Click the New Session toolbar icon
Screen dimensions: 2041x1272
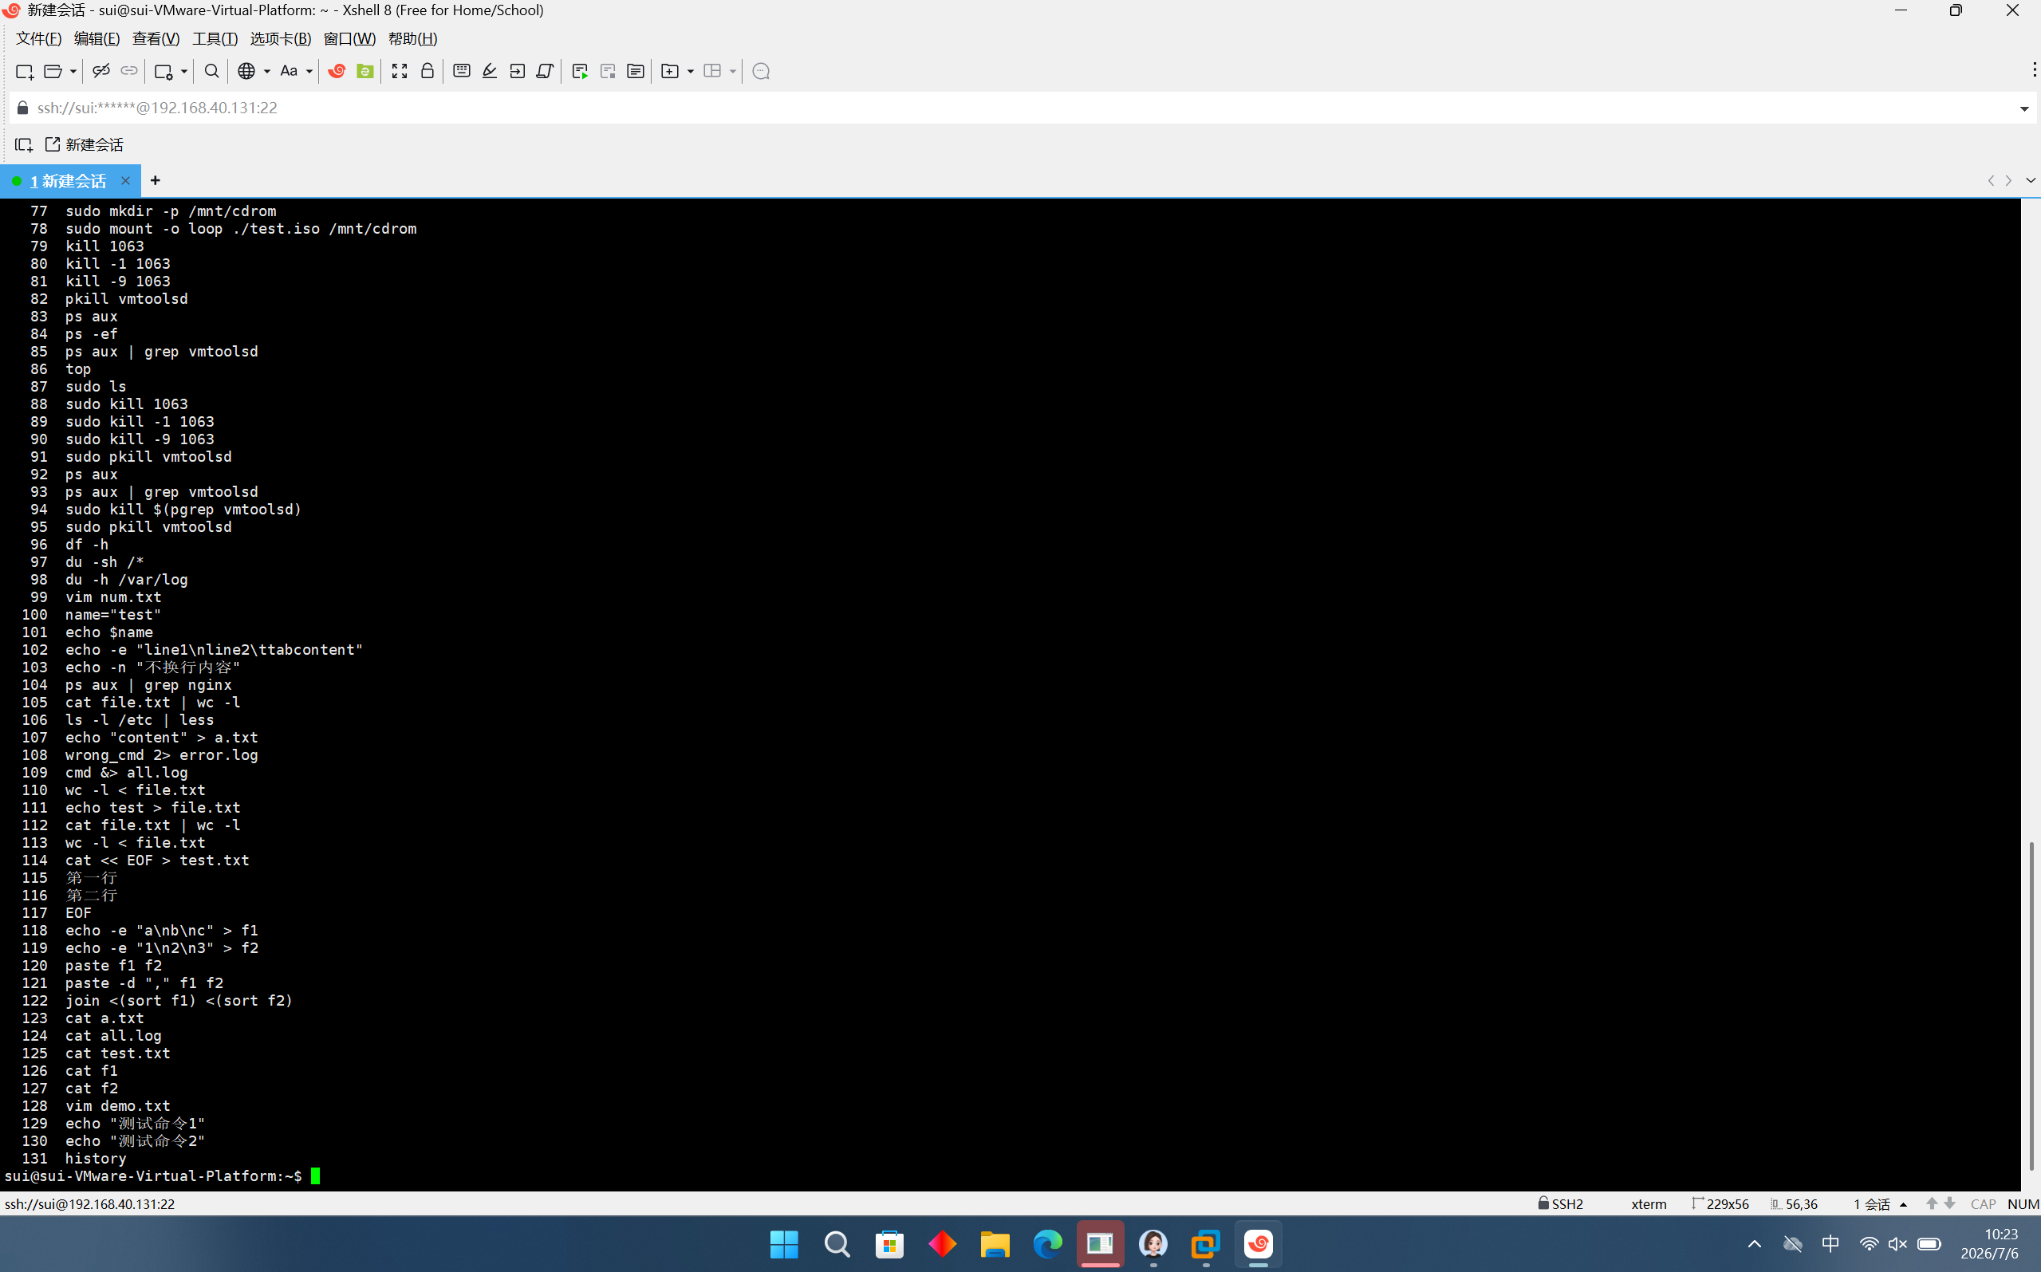coord(25,72)
